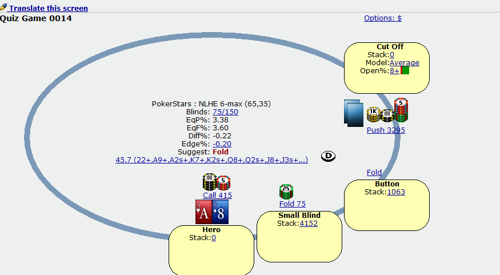500x275 pixels.
Task: Click the Push 3295 action link
Action: tap(386, 130)
